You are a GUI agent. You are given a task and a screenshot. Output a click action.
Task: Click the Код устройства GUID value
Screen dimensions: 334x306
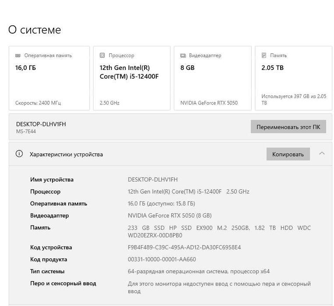[x=184, y=247]
